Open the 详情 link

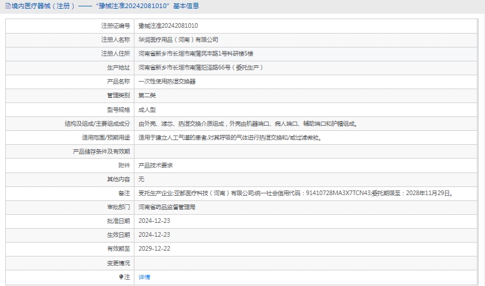[x=144, y=277]
